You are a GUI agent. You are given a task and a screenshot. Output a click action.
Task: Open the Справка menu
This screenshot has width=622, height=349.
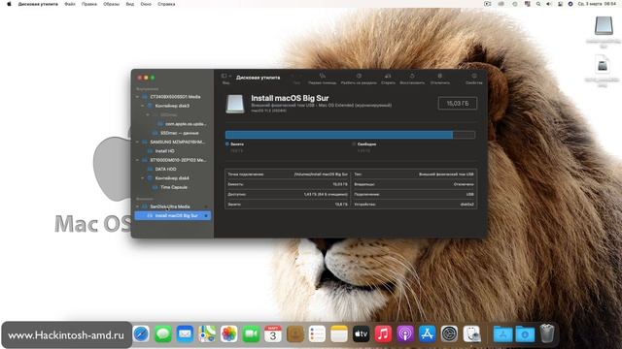(166, 4)
